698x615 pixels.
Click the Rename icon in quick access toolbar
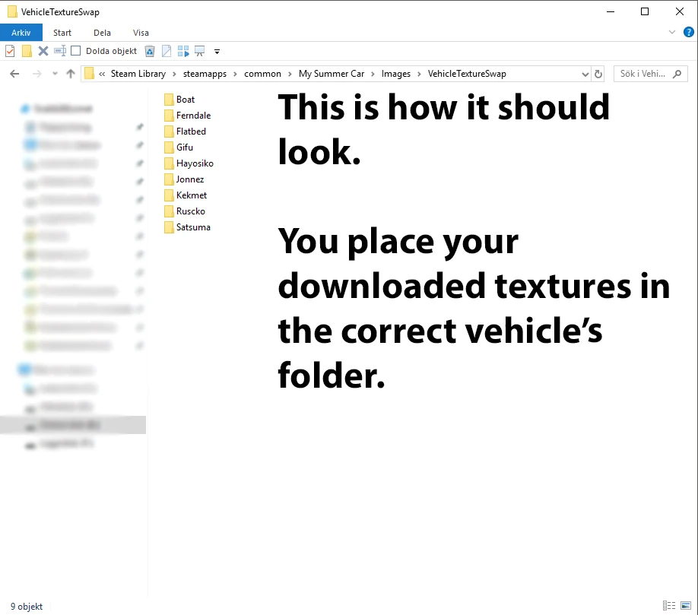point(59,51)
